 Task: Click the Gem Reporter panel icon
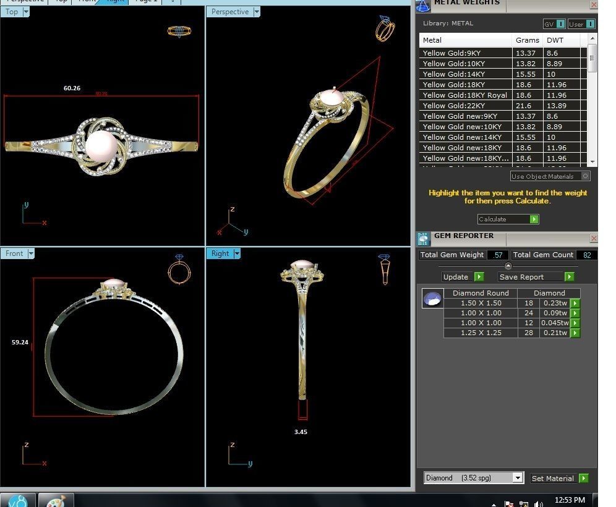(x=423, y=239)
